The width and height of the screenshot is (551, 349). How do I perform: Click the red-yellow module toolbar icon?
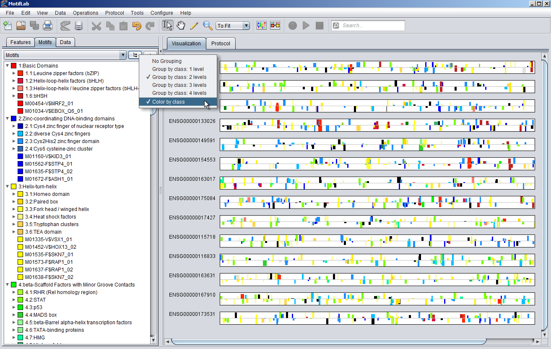pyautogui.click(x=275, y=26)
